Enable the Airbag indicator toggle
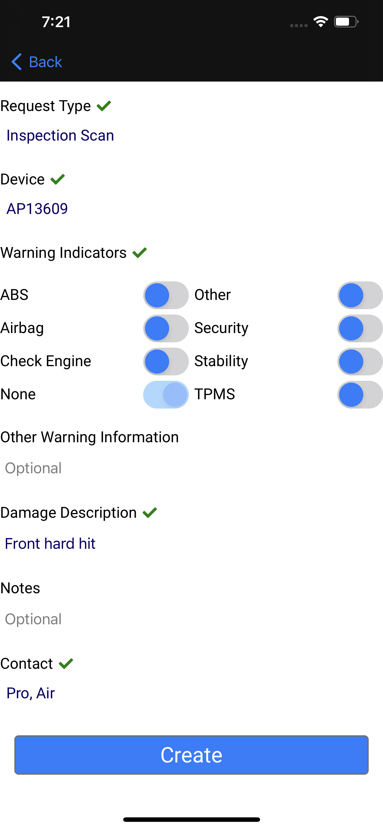Viewport: 383px width, 829px height. [x=166, y=328]
